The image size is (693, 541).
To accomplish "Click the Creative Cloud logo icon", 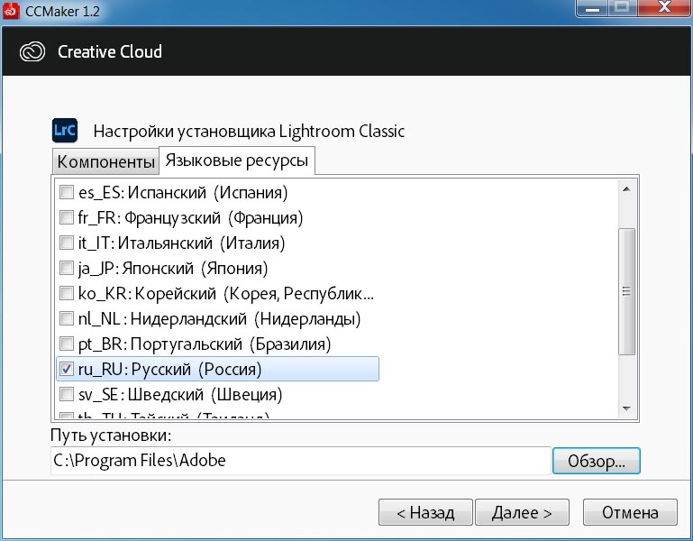I will click(32, 51).
